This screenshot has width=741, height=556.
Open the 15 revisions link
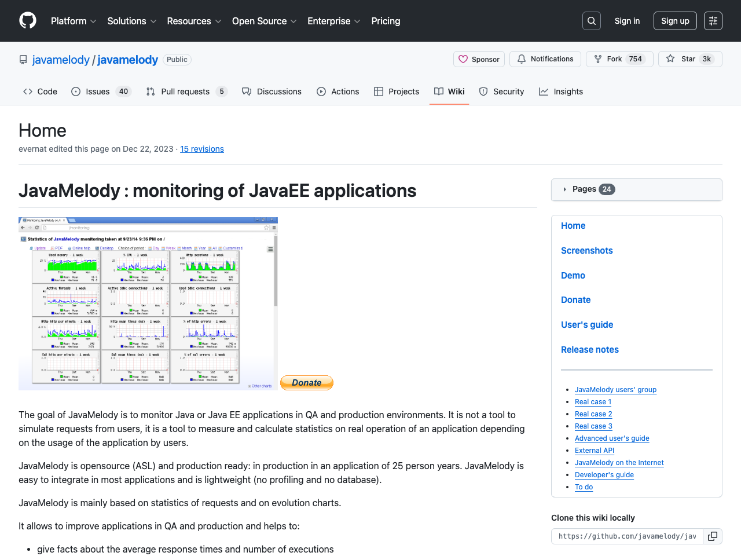coord(201,149)
